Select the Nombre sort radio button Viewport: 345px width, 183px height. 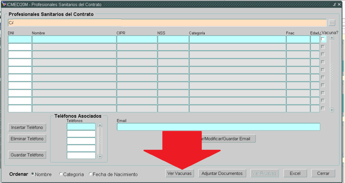click(x=33, y=174)
